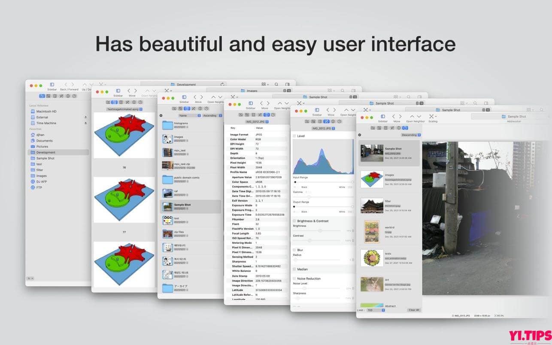Select the clock/history icon in the metadata toolbar
The image size is (552, 345).
click(273, 115)
